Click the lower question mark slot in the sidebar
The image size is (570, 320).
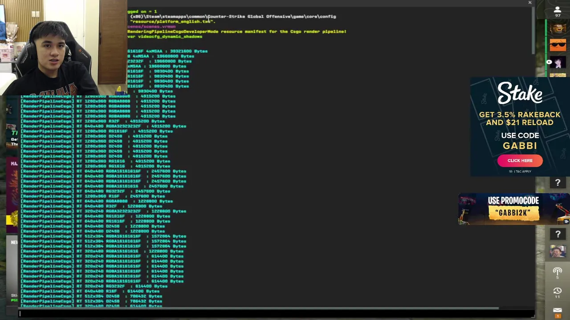(x=558, y=234)
